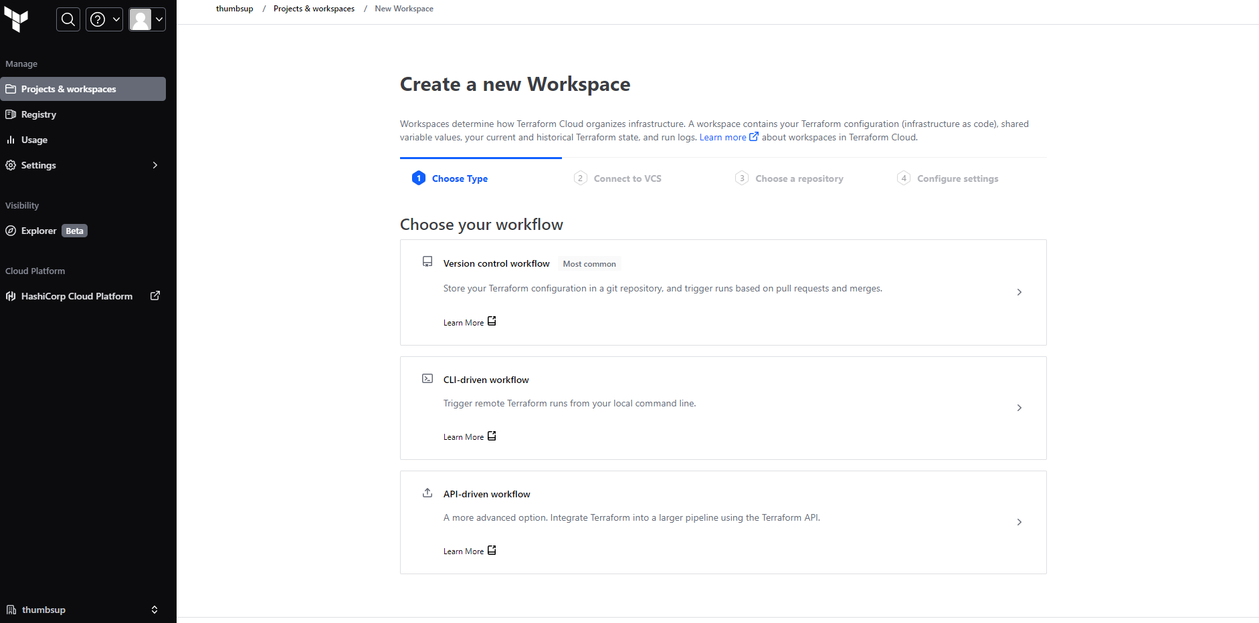Click external-link icon beside HashiCorp Cloud Platform
The height and width of the screenshot is (623, 1259).
click(155, 295)
